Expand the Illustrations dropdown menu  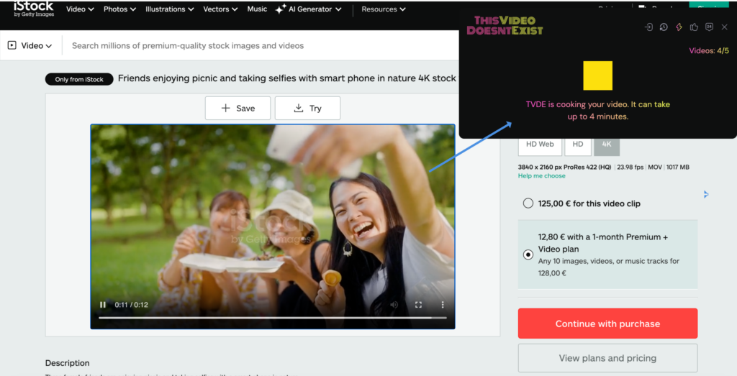(x=170, y=9)
